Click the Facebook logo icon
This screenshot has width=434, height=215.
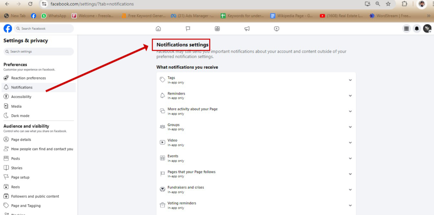tap(8, 28)
